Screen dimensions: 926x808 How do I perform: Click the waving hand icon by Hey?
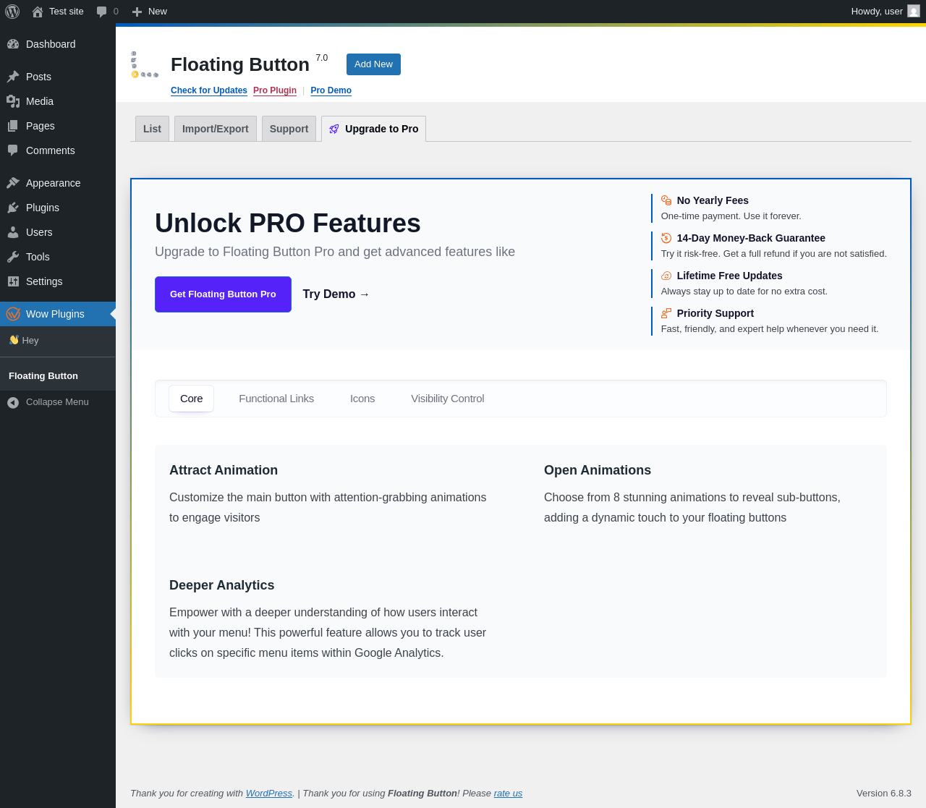pos(14,340)
